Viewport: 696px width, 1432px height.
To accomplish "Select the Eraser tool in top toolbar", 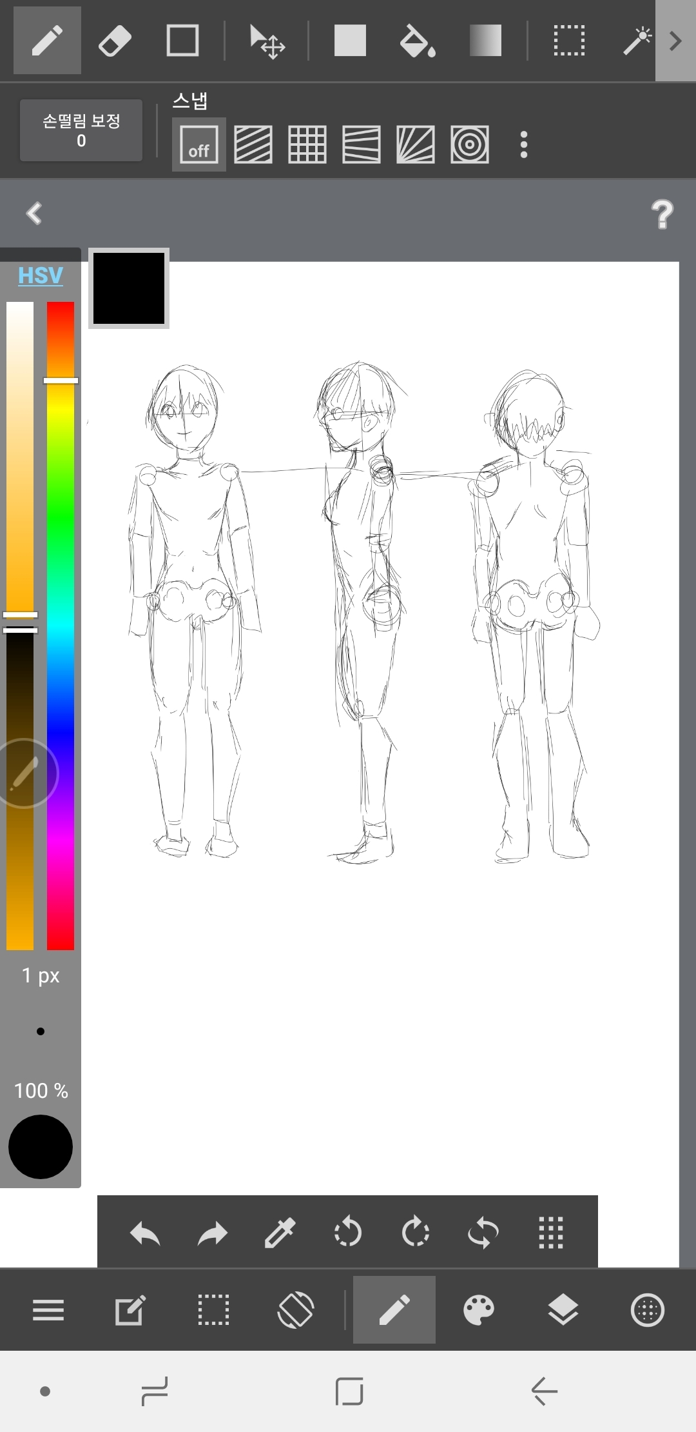I will click(115, 41).
